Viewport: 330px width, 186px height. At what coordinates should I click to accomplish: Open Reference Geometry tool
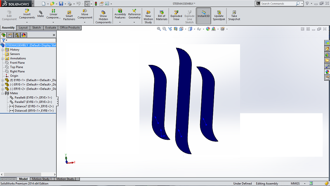click(x=134, y=14)
